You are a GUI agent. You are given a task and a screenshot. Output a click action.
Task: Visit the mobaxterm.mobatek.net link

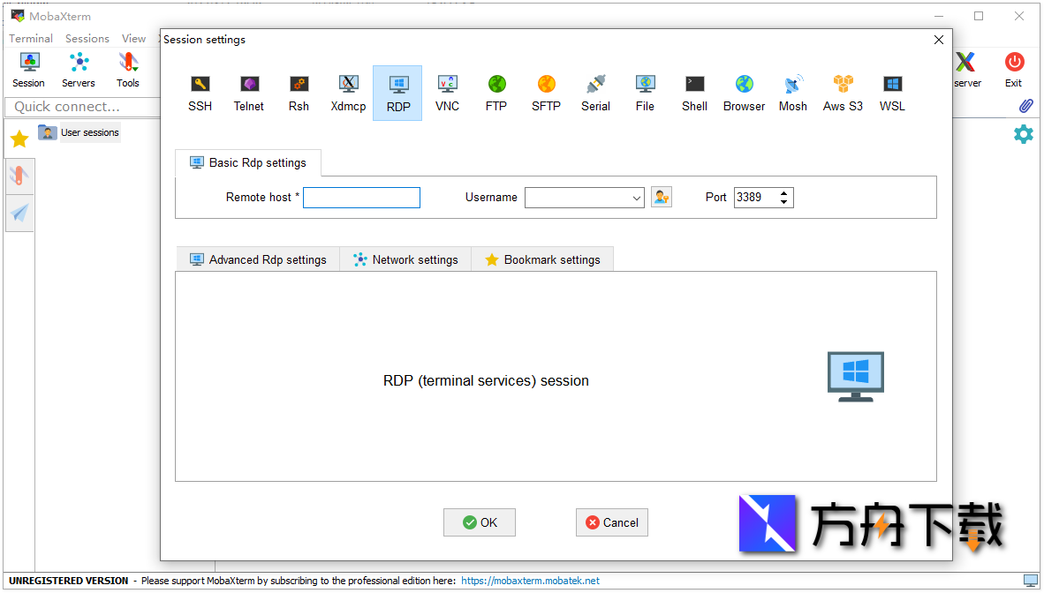pyautogui.click(x=529, y=580)
